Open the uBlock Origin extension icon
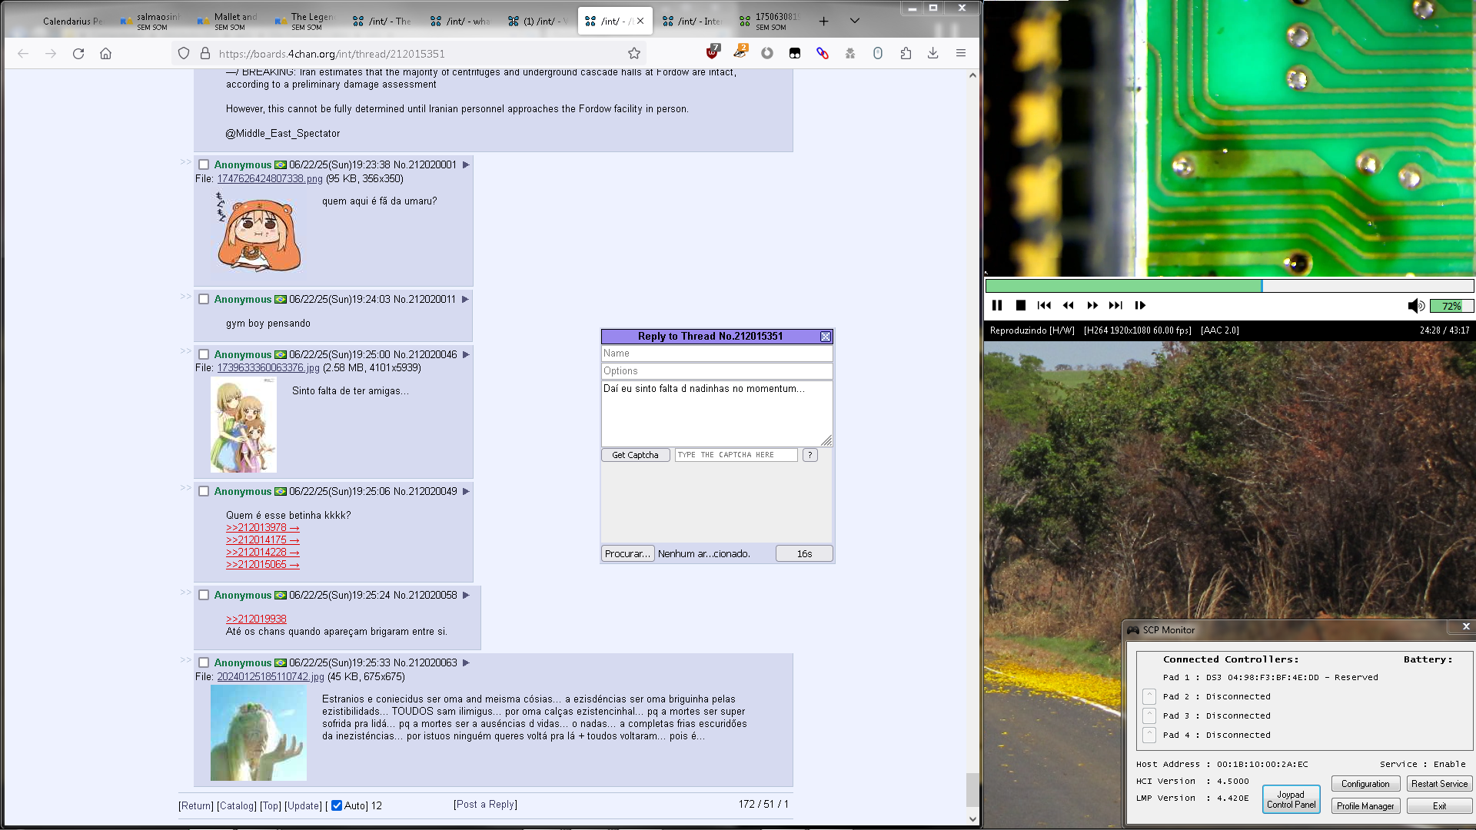Image resolution: width=1476 pixels, height=830 pixels. (x=713, y=52)
